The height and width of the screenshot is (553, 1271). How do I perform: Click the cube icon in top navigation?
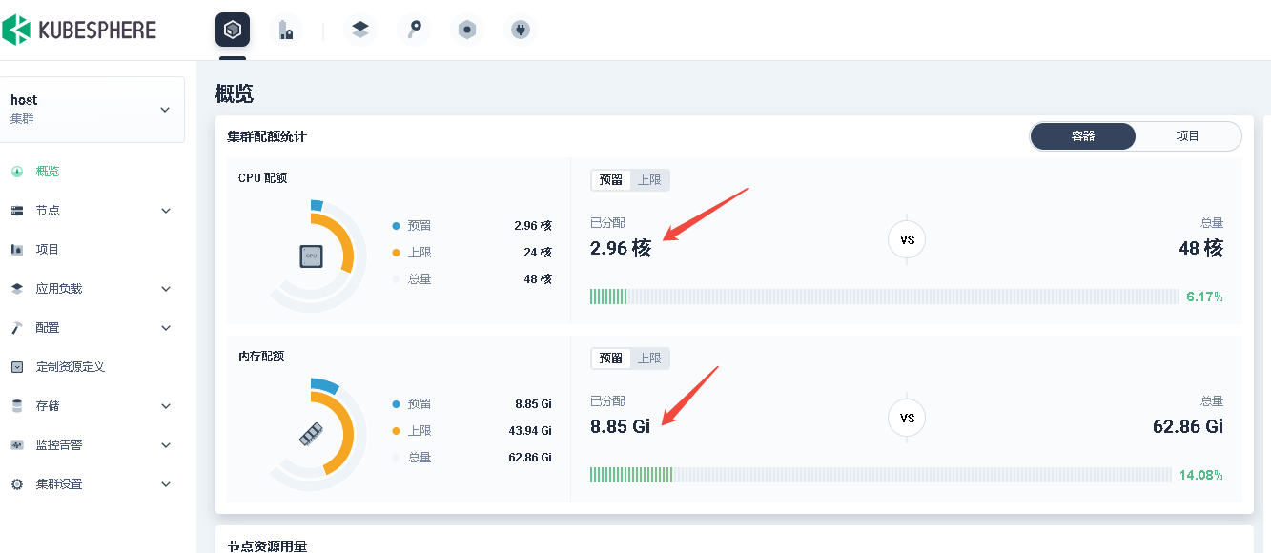pos(233,31)
